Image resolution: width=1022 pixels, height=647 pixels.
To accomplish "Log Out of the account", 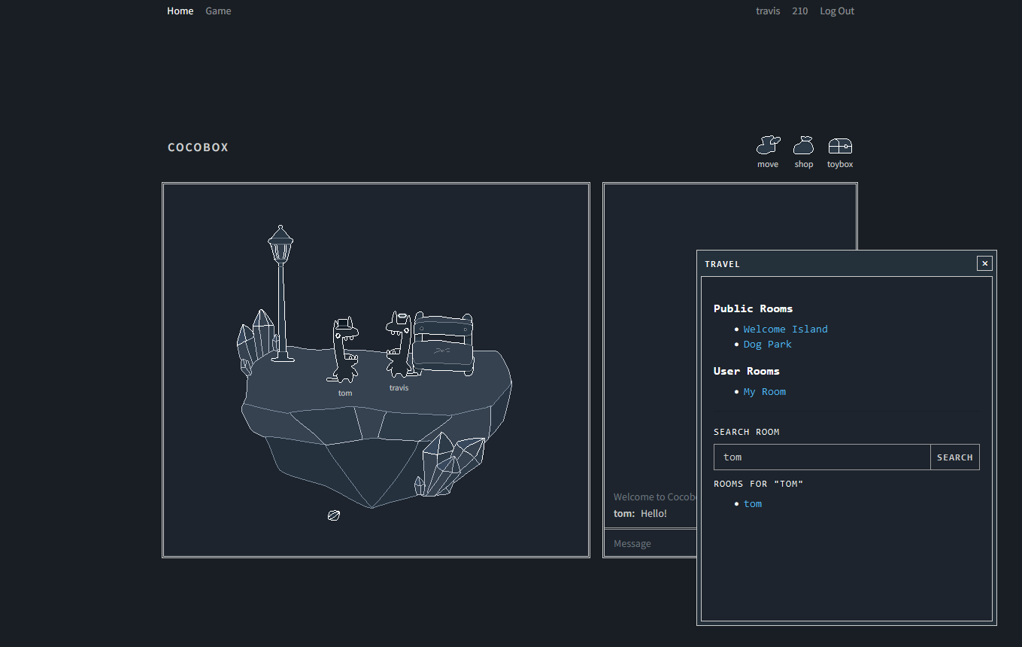I will click(x=837, y=11).
